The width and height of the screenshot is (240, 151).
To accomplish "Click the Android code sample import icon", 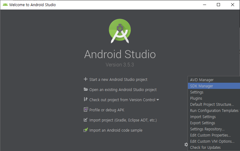I will tap(86, 130).
